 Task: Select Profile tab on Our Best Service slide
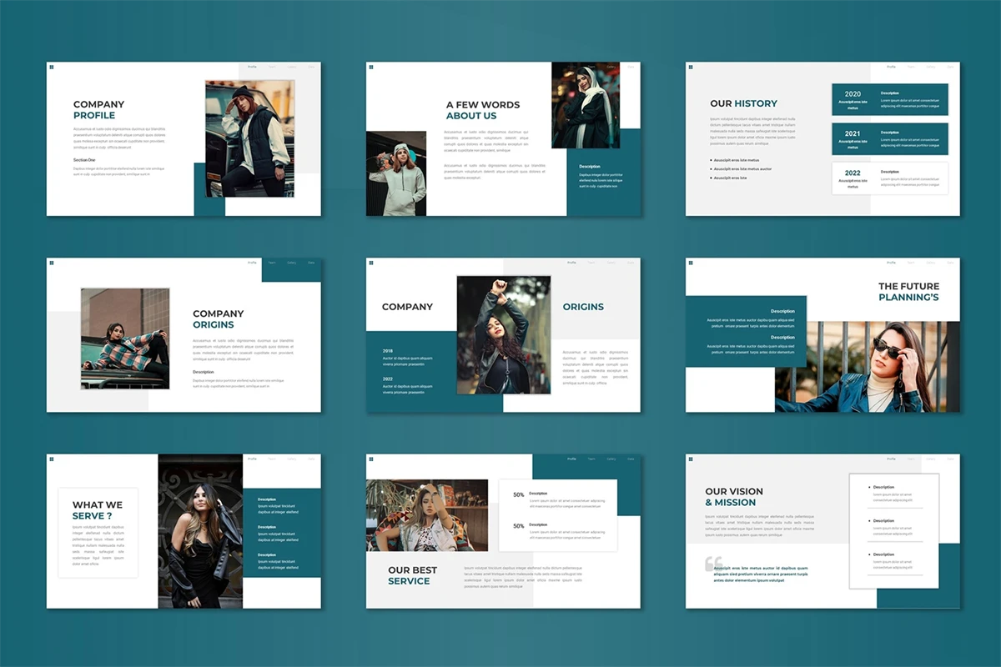coord(571,459)
